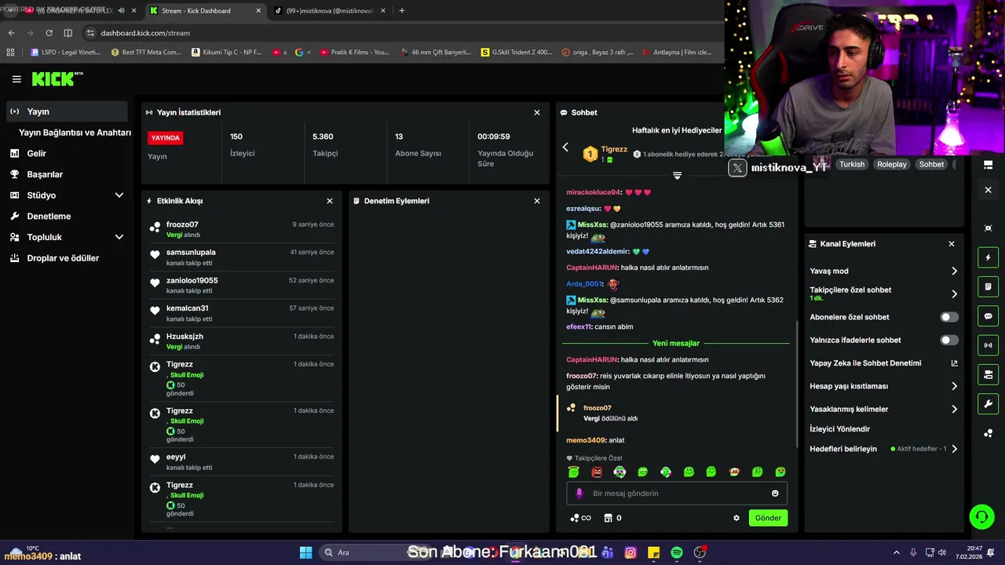This screenshot has width=1005, height=565.
Task: Open Yasaklanmış kelimeler settings
Action: pos(883,409)
